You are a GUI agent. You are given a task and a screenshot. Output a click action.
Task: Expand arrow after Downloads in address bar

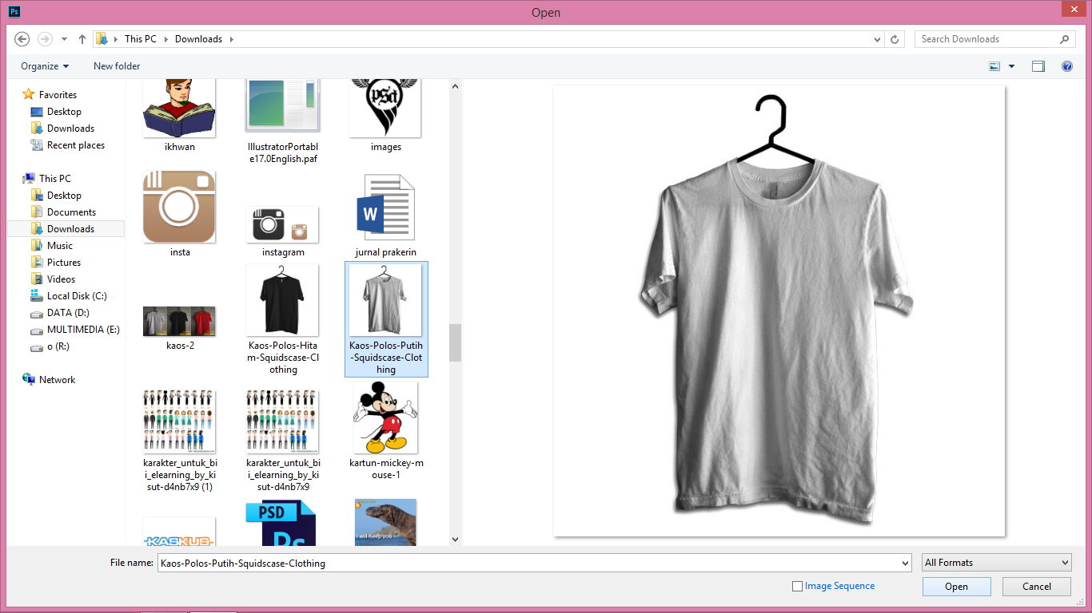pyautogui.click(x=232, y=38)
